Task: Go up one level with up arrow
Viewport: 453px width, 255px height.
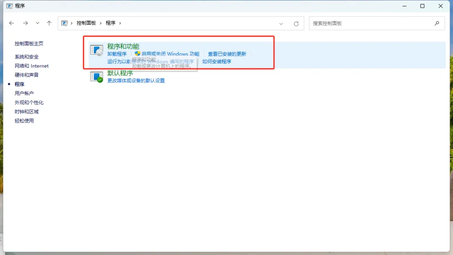Action: tap(49, 23)
